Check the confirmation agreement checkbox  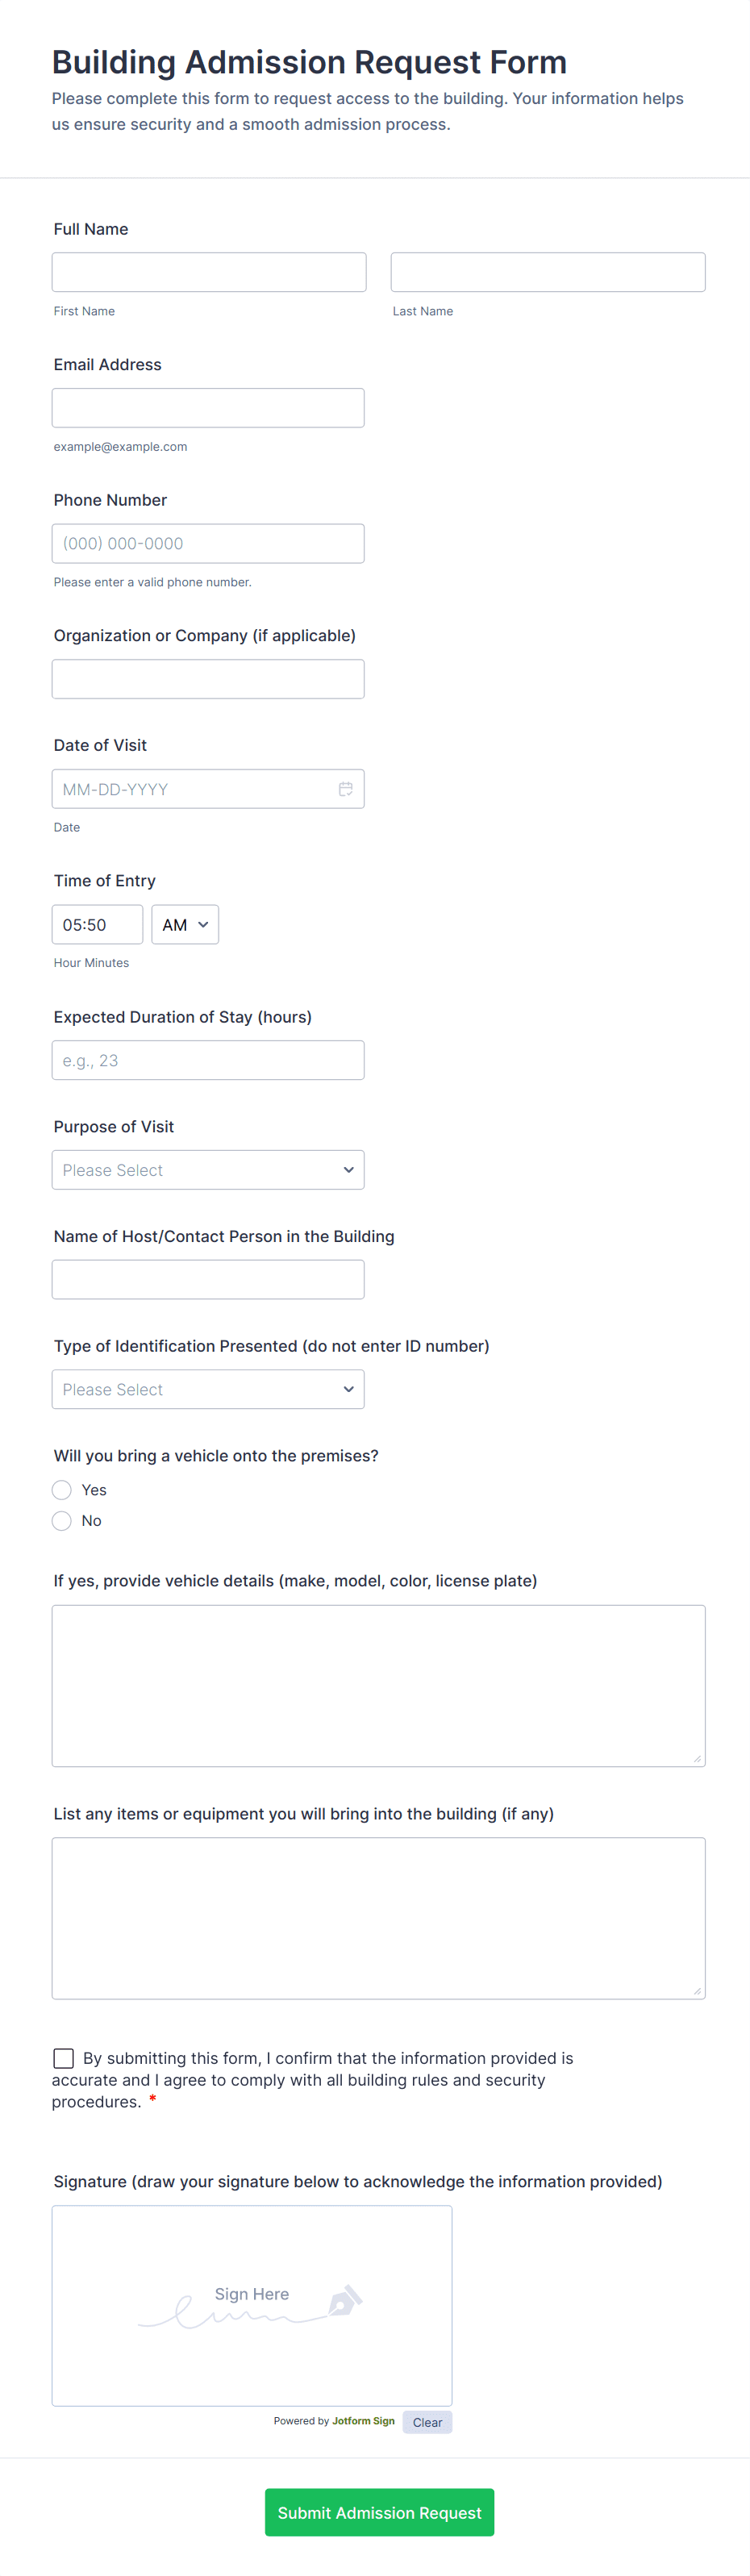point(64,2058)
